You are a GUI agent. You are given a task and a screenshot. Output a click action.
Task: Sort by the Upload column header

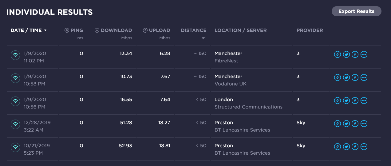[156, 30]
